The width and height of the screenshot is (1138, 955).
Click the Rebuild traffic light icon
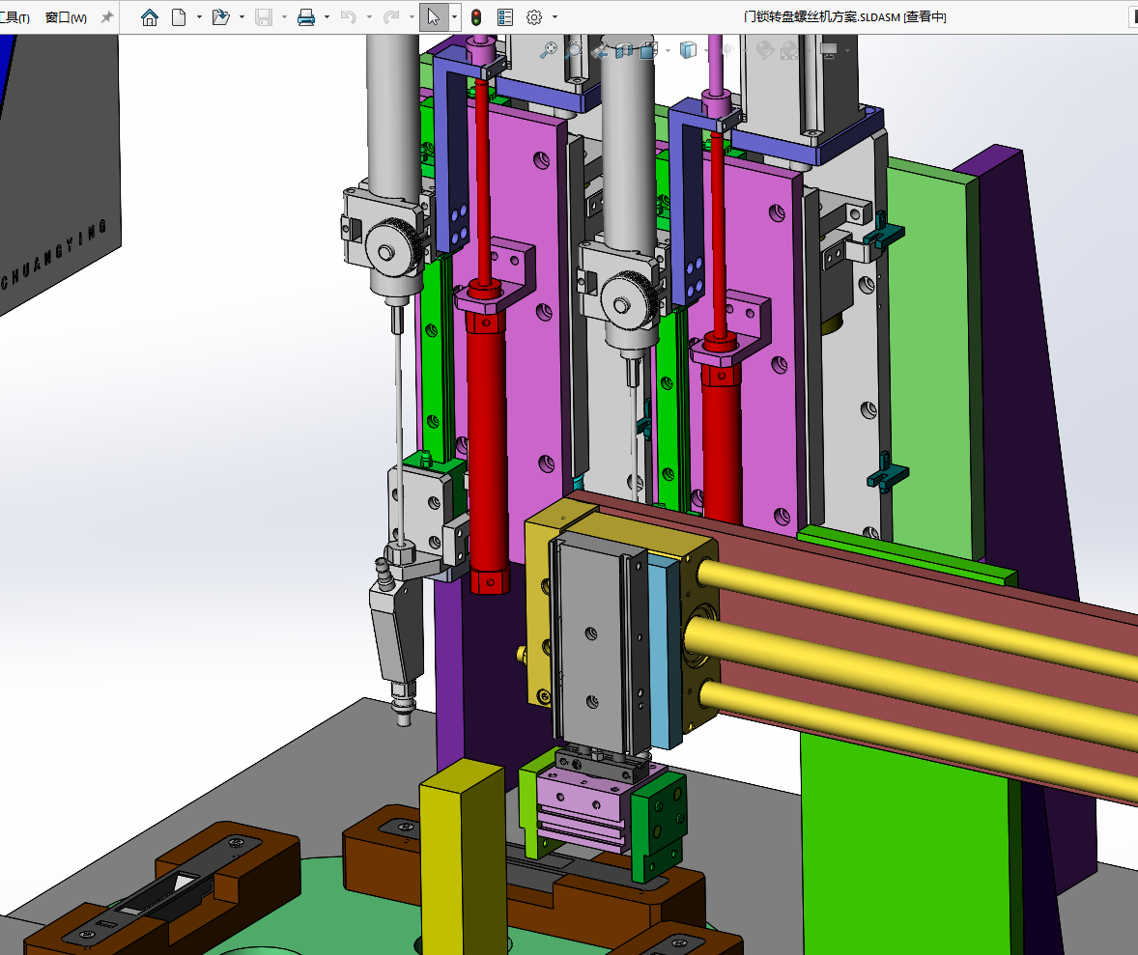(476, 17)
